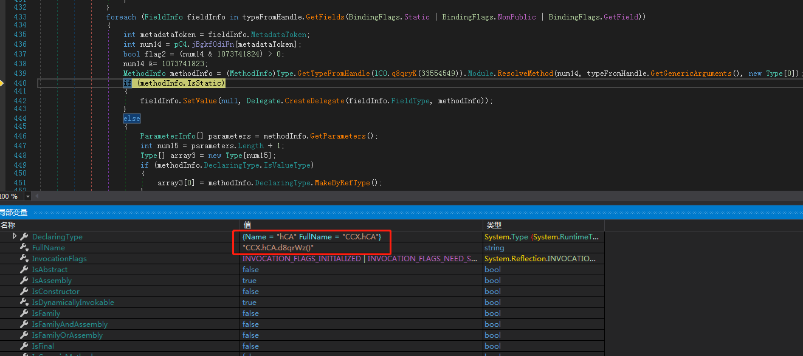
Task: Click the property icon beside FullName
Action: (24, 247)
